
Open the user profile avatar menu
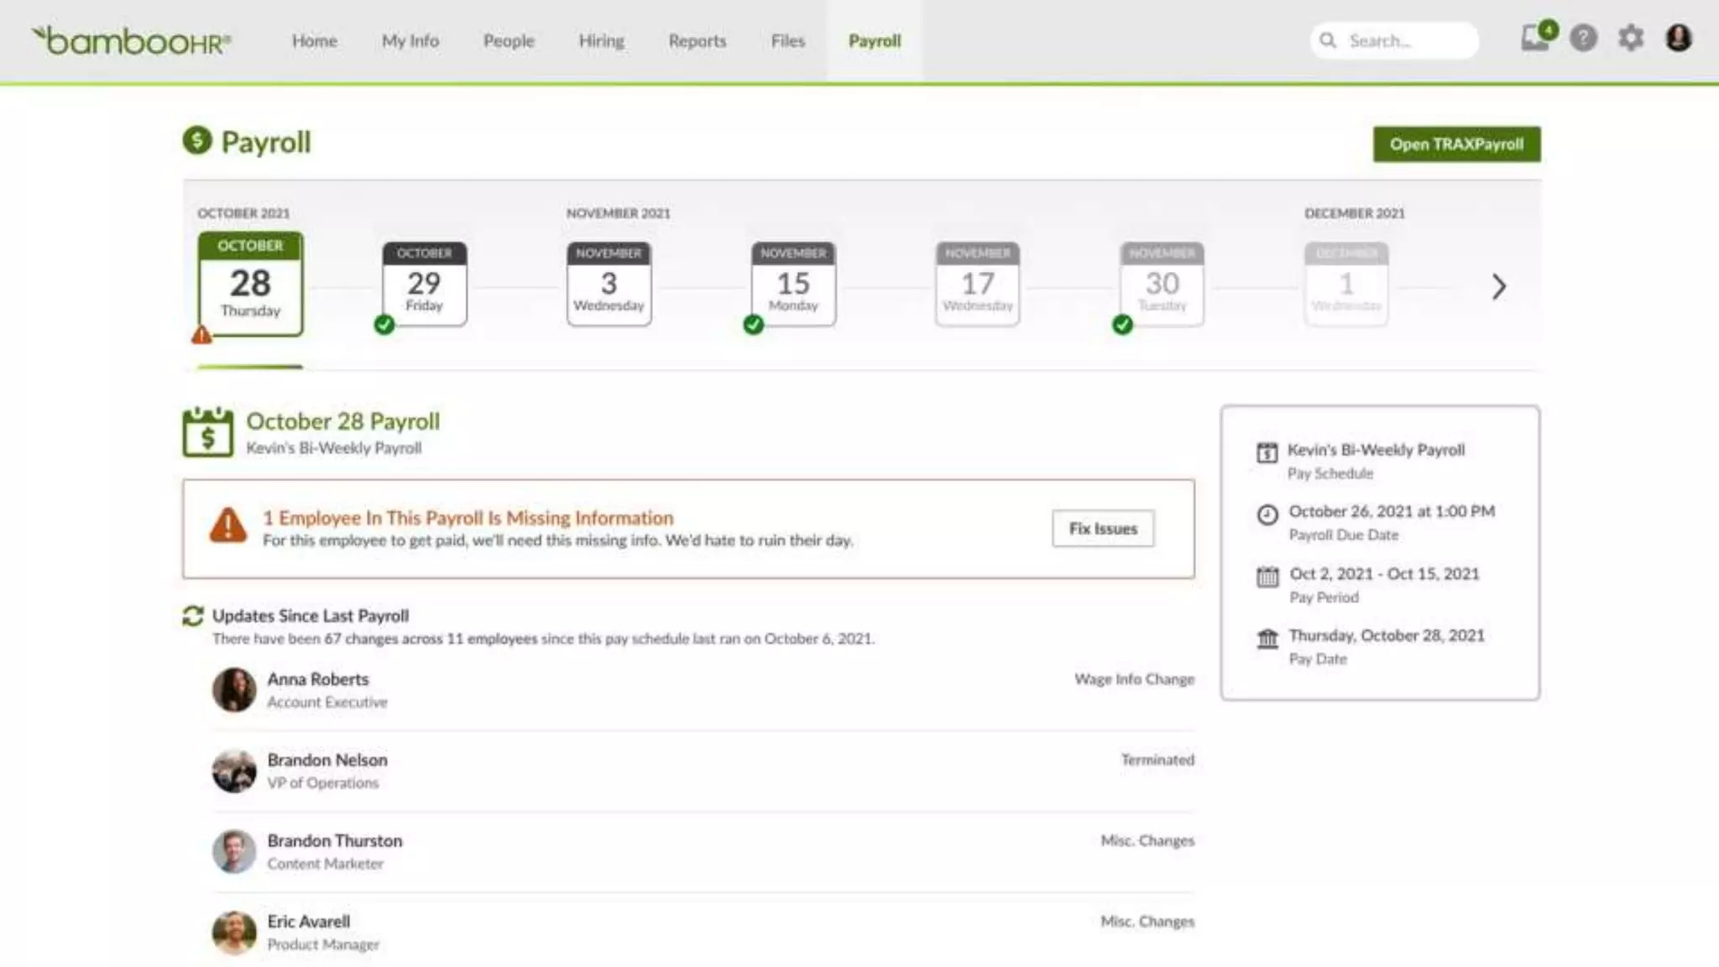pyautogui.click(x=1678, y=39)
